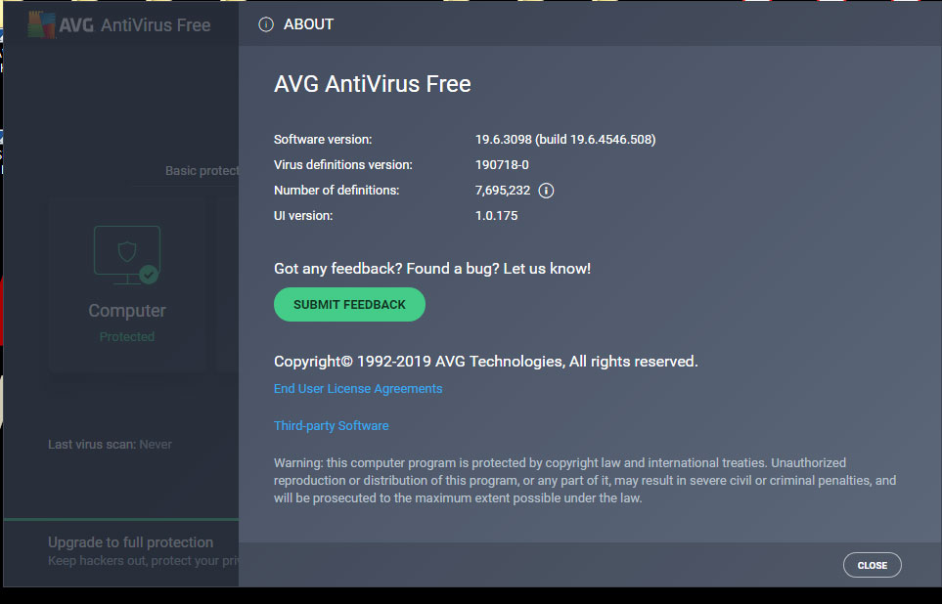
Task: Click the copyright warning paragraph
Action: click(x=585, y=480)
